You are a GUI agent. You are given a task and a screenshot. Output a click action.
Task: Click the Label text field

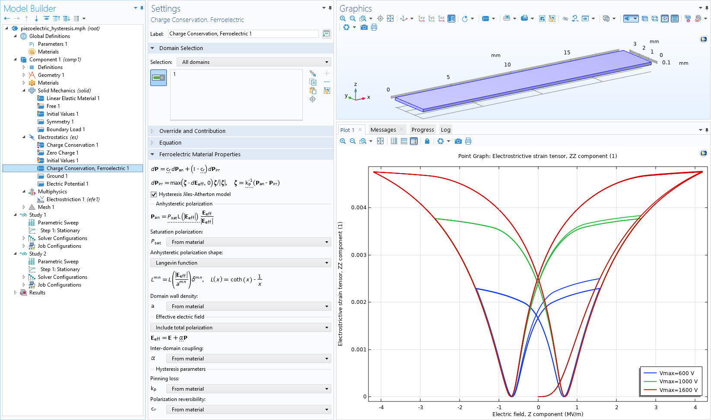tap(243, 34)
